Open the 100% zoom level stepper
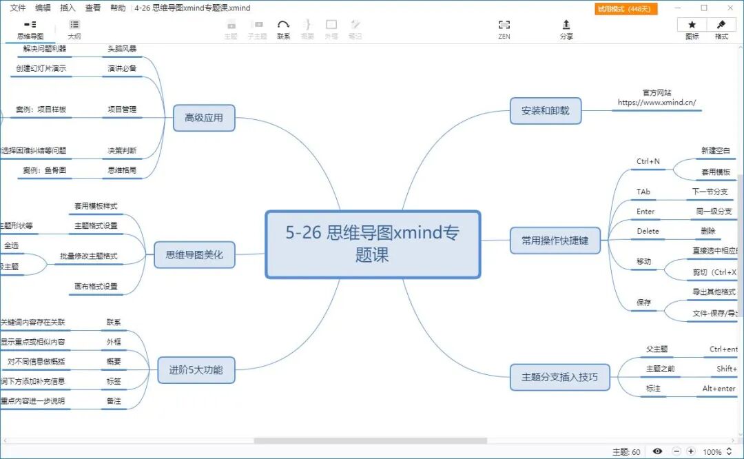The image size is (744, 459). coord(729,451)
